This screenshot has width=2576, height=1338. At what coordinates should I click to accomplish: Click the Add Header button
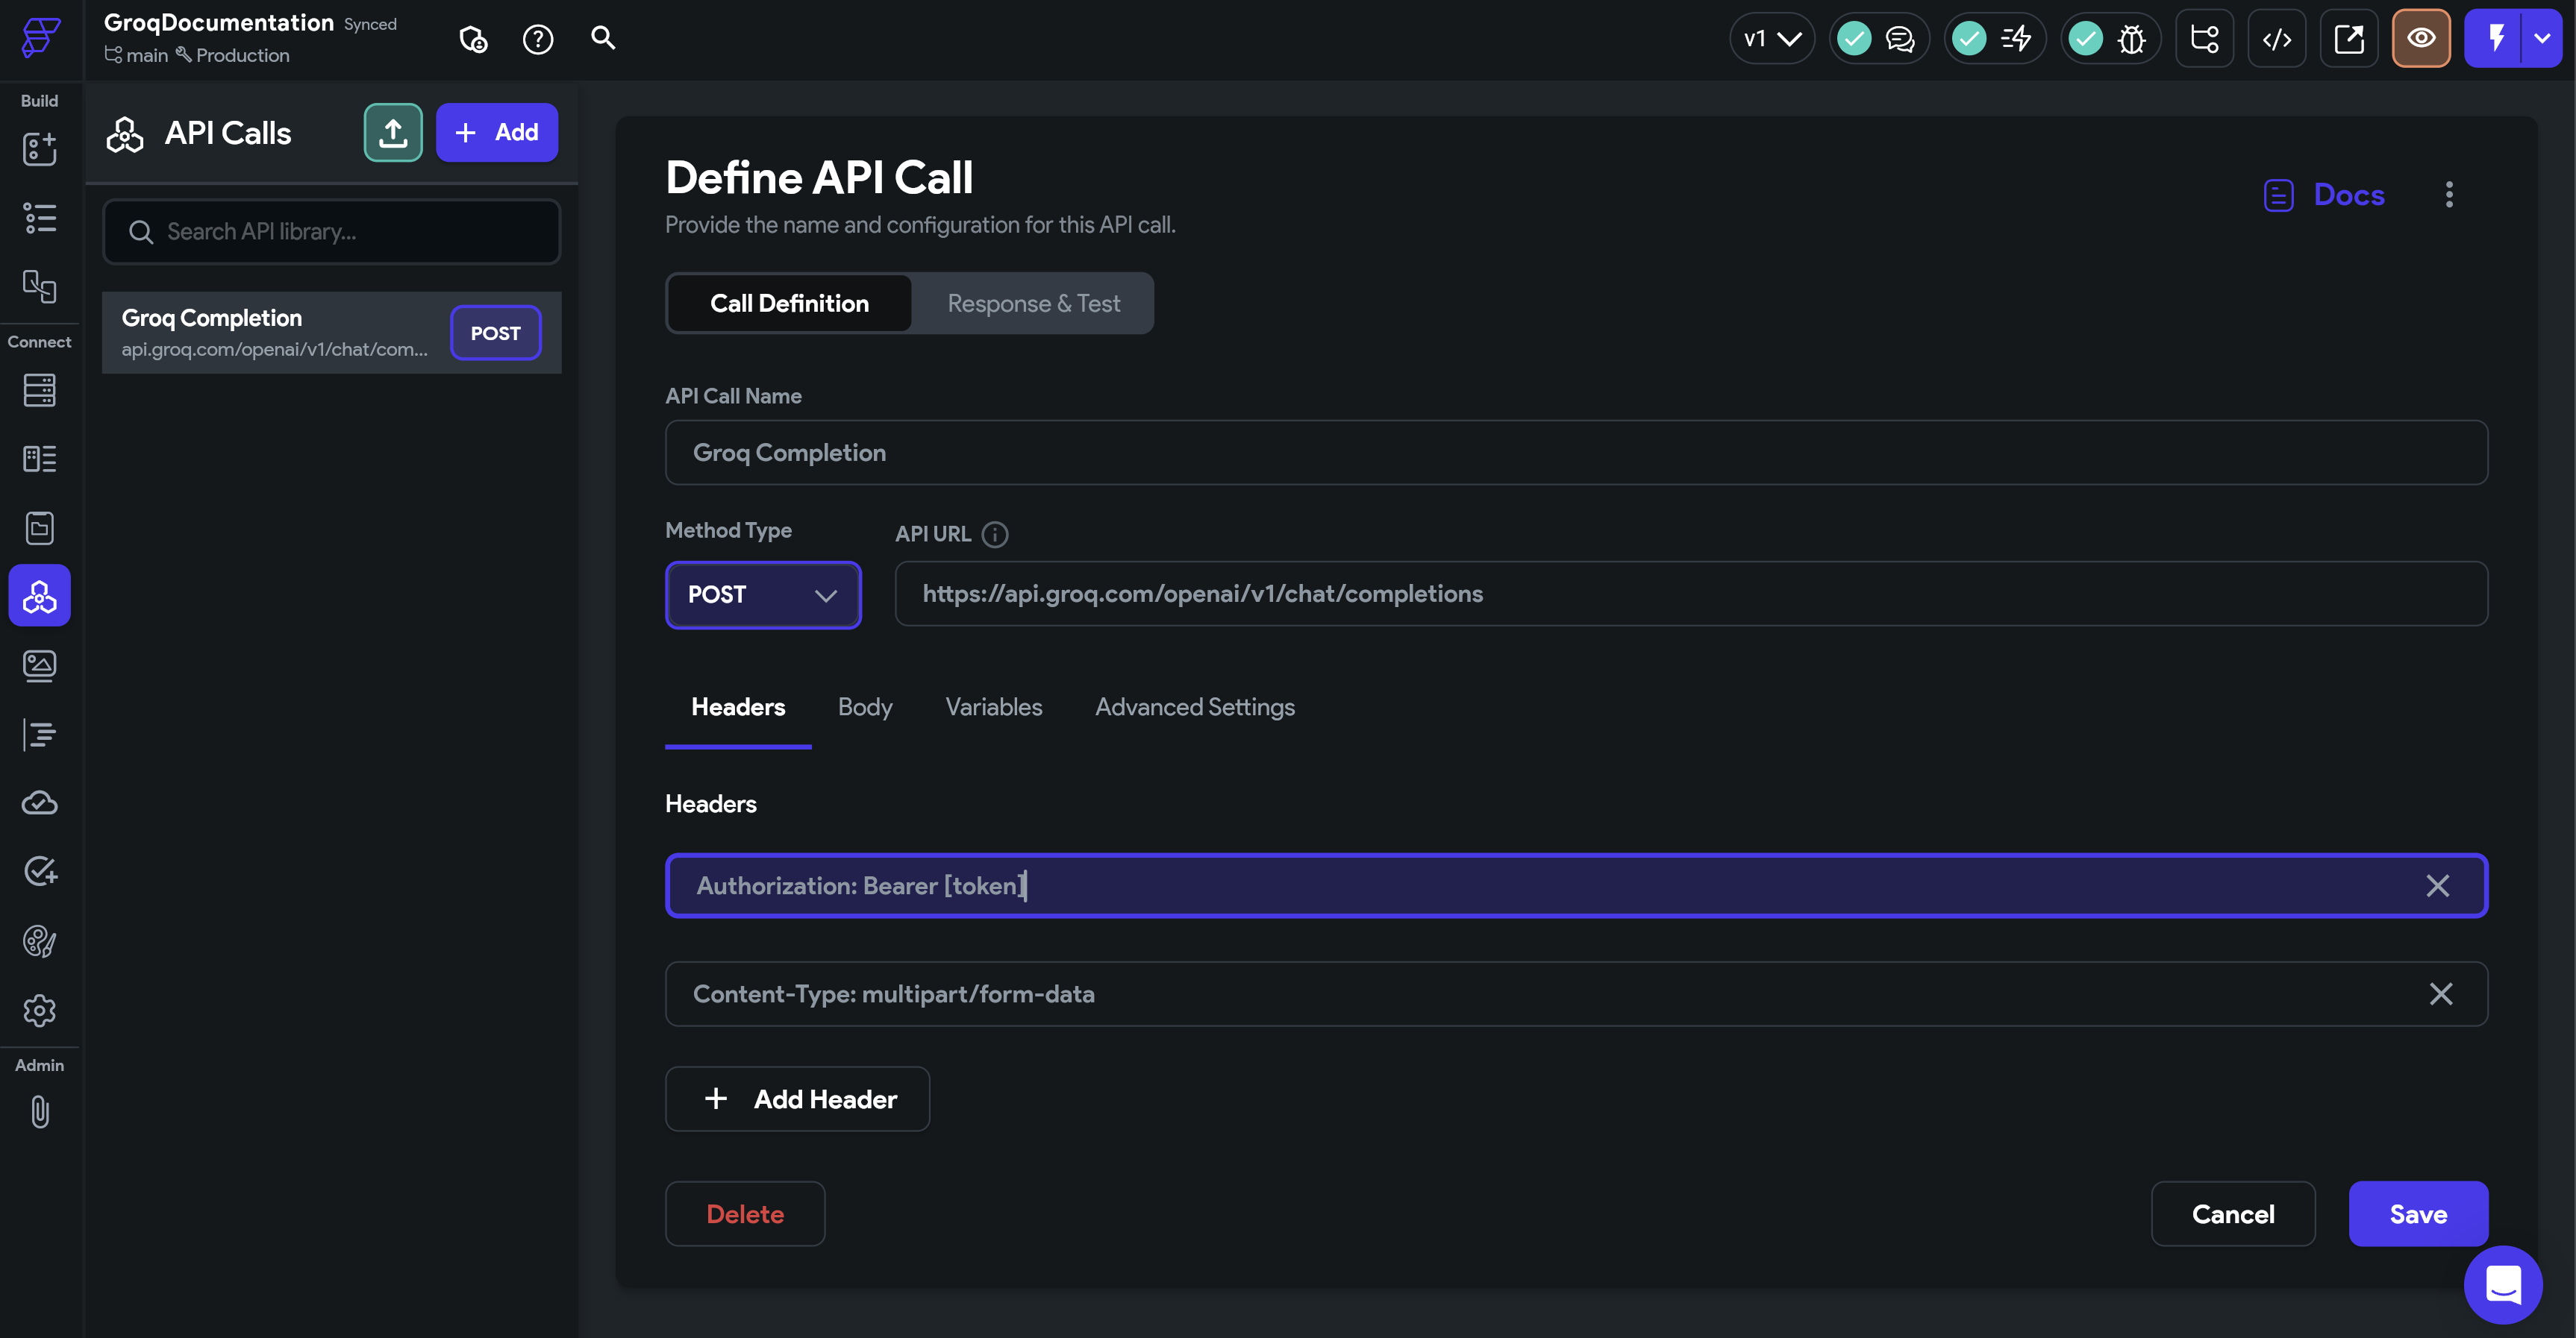coord(797,1099)
